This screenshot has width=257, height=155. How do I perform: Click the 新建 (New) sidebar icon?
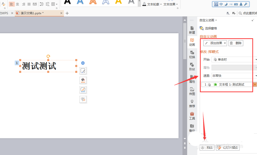click(x=192, y=30)
